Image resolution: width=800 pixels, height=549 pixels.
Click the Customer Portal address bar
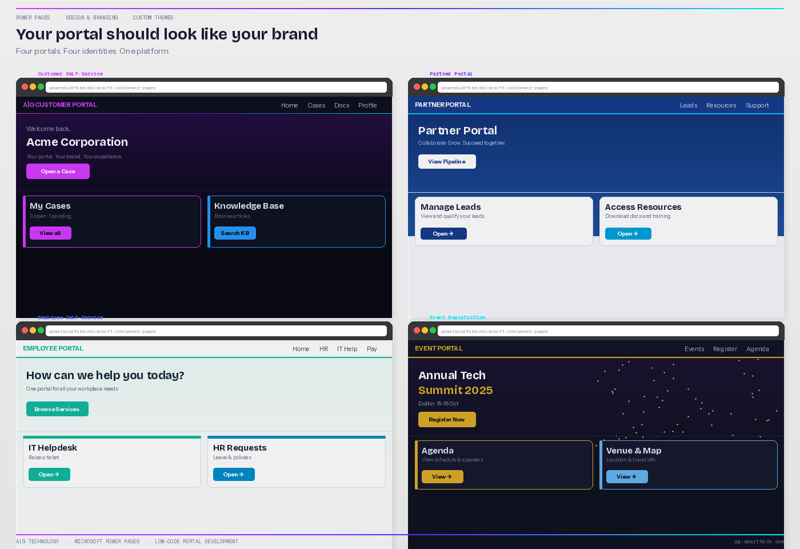coord(217,87)
